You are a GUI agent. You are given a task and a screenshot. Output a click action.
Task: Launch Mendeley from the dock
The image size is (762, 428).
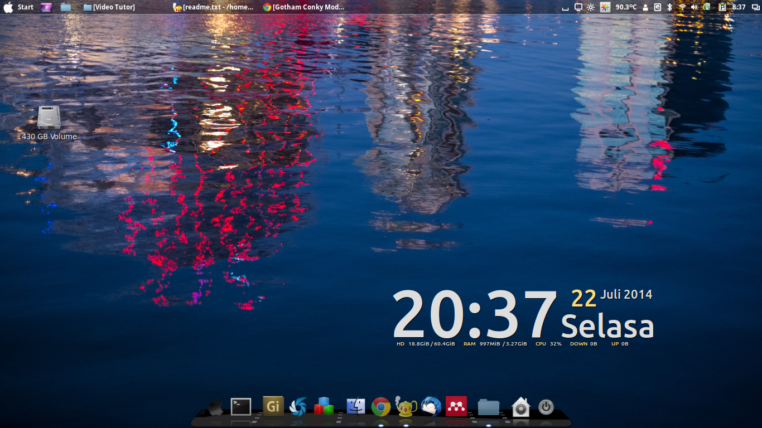[456, 406]
